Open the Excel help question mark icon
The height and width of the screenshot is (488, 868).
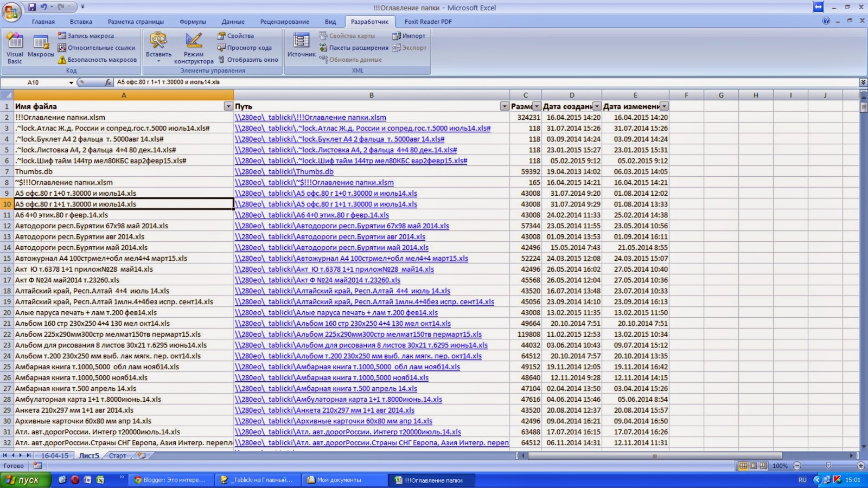[826, 21]
